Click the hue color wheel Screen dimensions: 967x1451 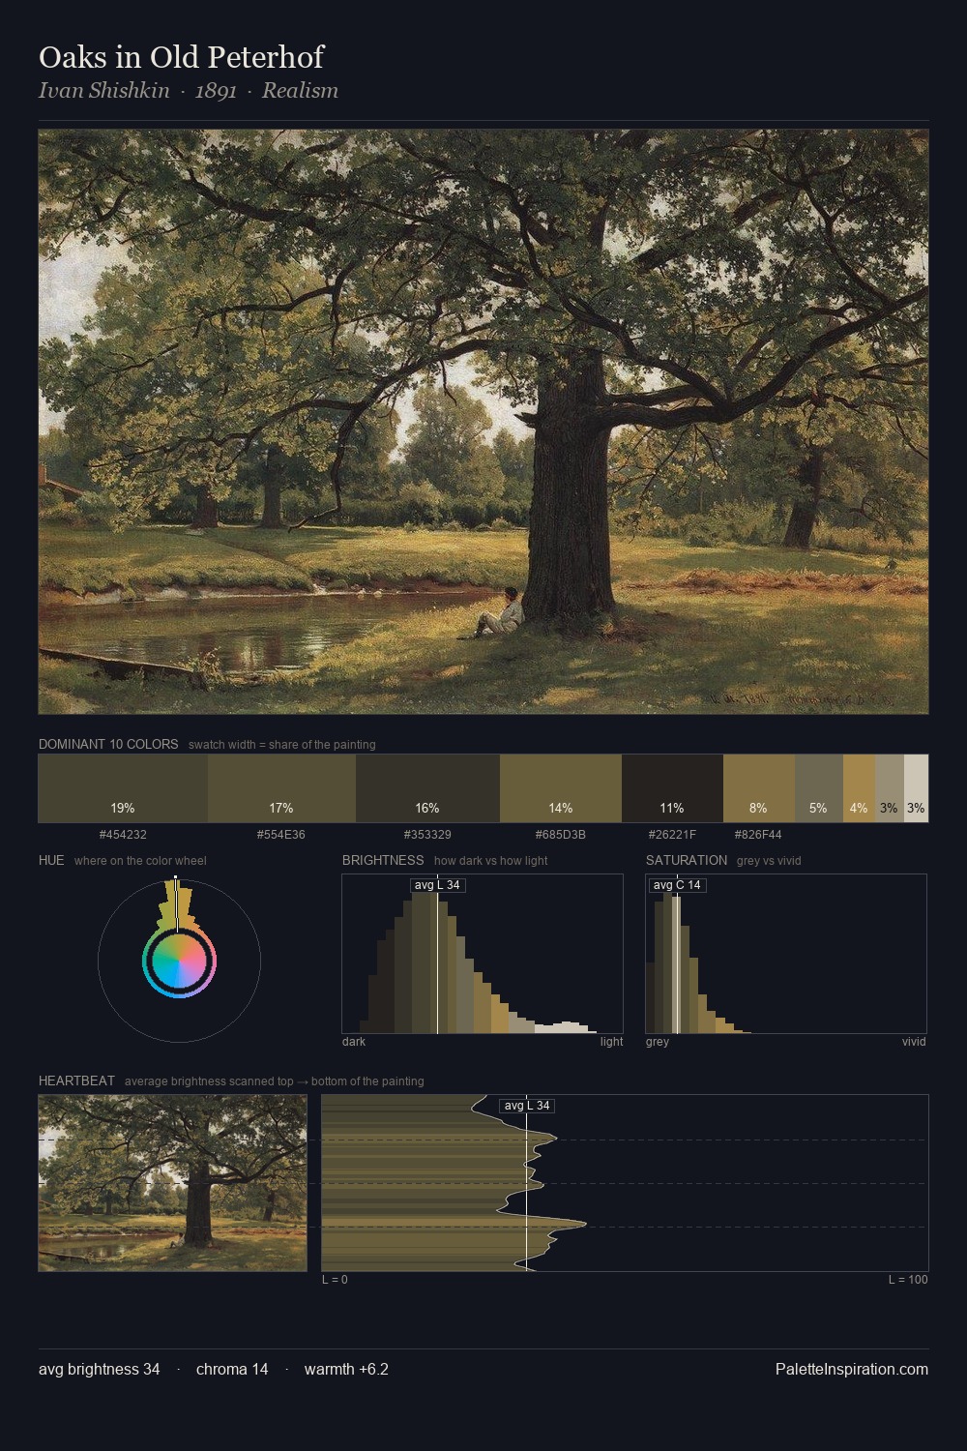[179, 961]
